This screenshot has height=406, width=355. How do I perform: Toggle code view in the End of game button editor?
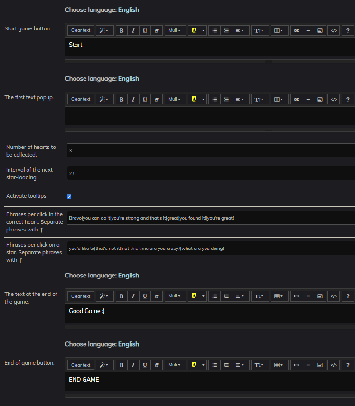(x=334, y=365)
